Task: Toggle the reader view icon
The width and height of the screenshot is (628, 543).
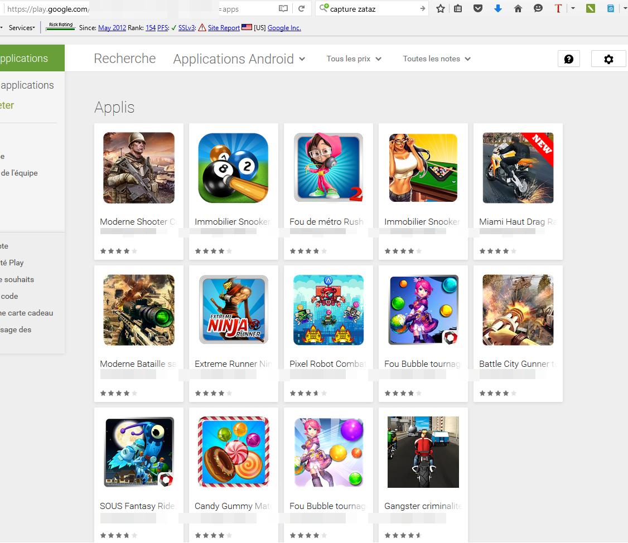Action: pyautogui.click(x=283, y=8)
